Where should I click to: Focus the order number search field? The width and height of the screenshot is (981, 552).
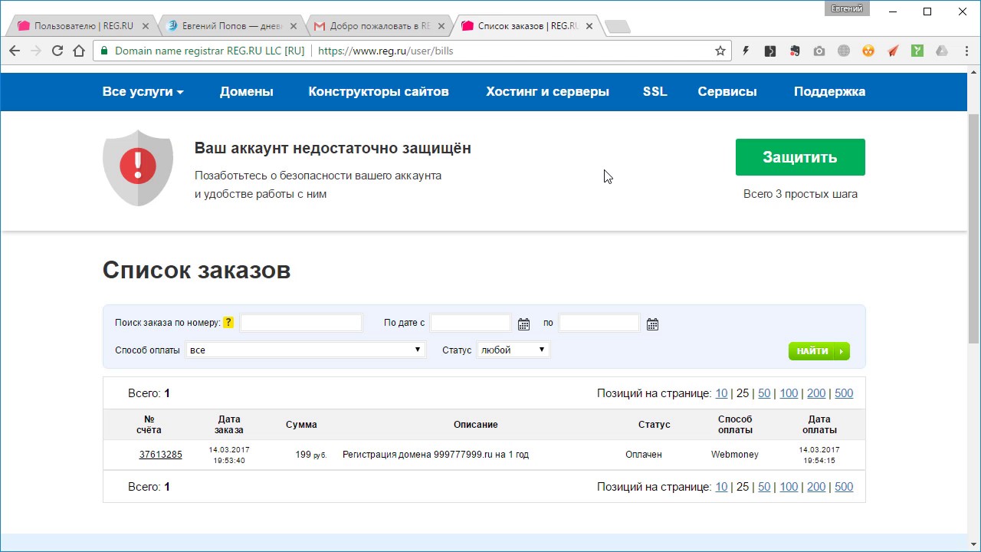(301, 323)
